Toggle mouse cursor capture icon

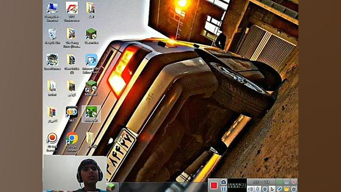coord(272,189)
